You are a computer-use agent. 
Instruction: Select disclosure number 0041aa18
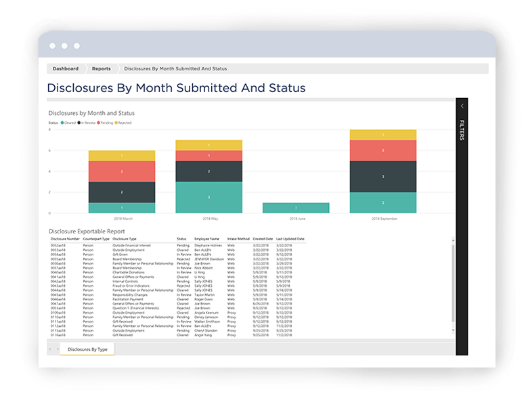tap(58, 277)
